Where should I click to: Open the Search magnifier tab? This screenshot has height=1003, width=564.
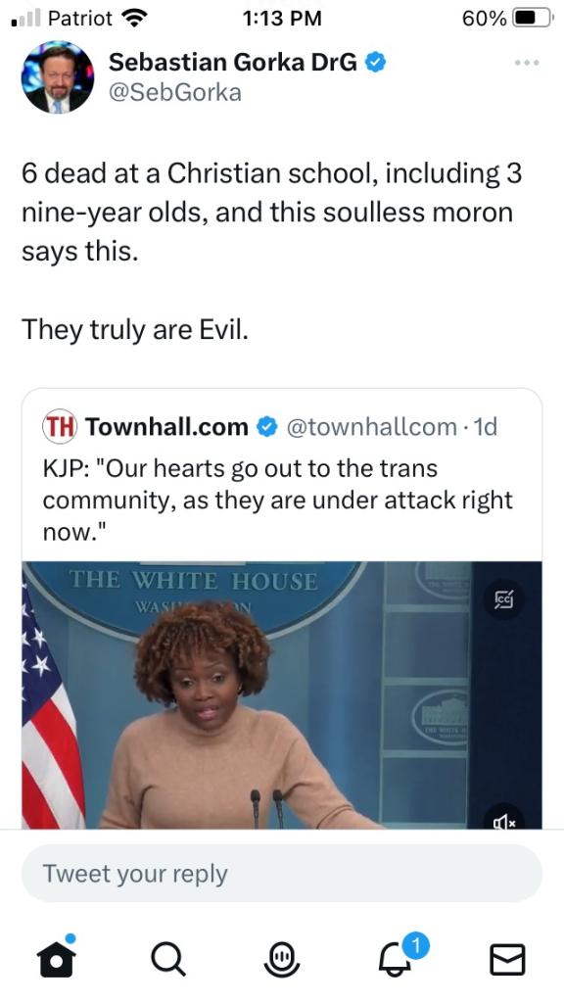tap(168, 960)
